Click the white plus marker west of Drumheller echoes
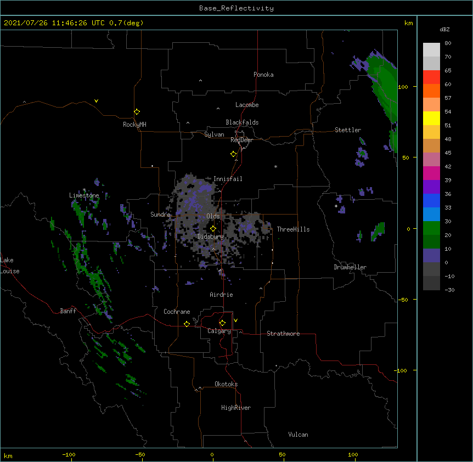This screenshot has height=462, width=473. (x=336, y=206)
